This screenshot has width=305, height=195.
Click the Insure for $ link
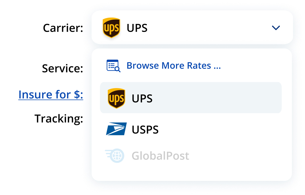pos(50,95)
